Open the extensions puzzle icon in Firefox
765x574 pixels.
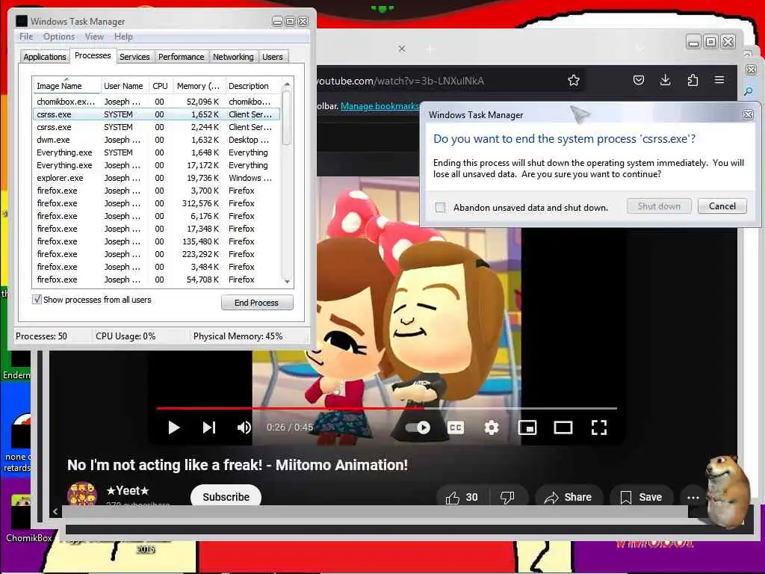(693, 80)
